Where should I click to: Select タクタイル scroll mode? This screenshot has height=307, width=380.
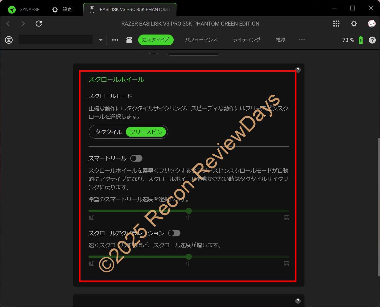coord(108,132)
